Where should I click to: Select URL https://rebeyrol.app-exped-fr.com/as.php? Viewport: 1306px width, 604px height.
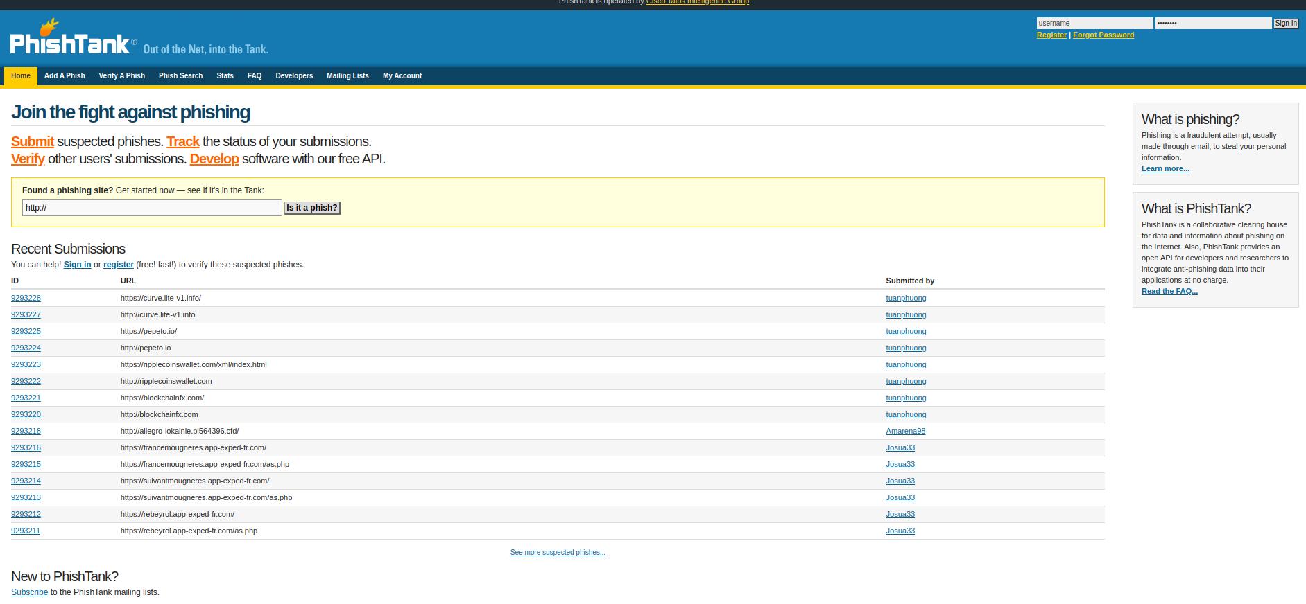189,531
